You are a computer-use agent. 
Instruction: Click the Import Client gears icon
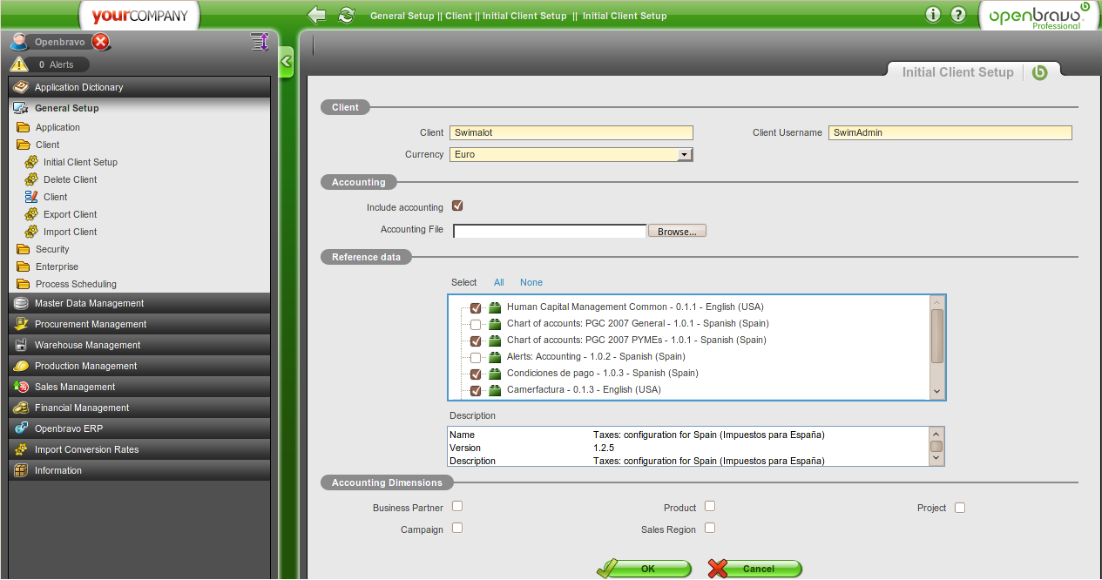pos(31,232)
